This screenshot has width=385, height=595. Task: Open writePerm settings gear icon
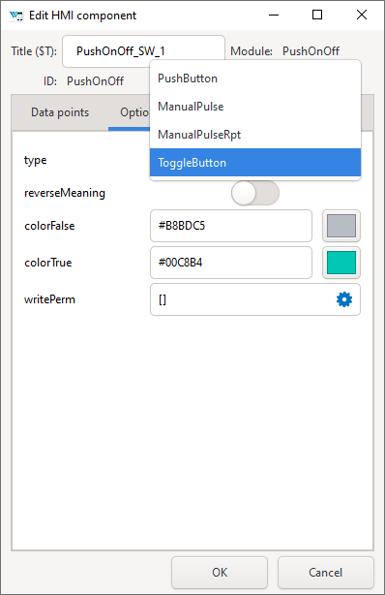coord(344,299)
